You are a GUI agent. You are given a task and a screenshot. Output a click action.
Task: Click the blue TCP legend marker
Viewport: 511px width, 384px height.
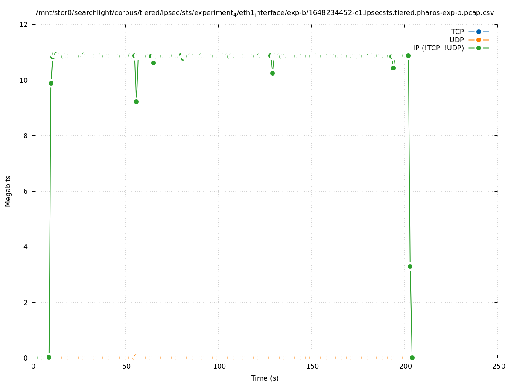(479, 32)
